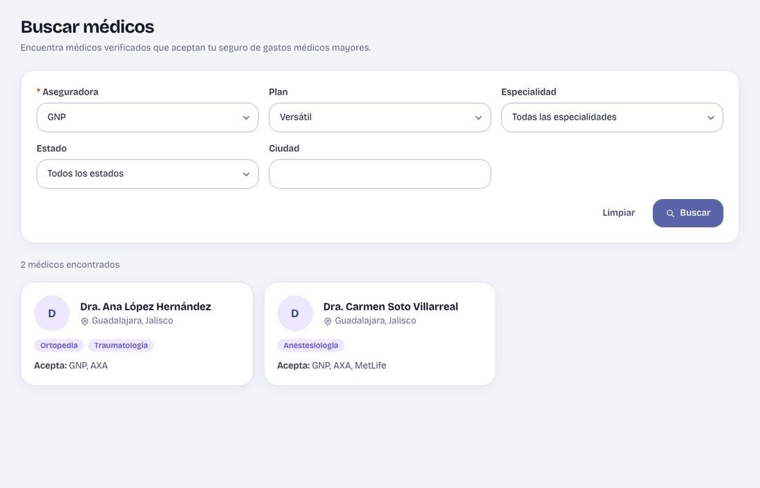Open the Estado dropdown
Image resolution: width=760 pixels, height=488 pixels.
click(147, 173)
